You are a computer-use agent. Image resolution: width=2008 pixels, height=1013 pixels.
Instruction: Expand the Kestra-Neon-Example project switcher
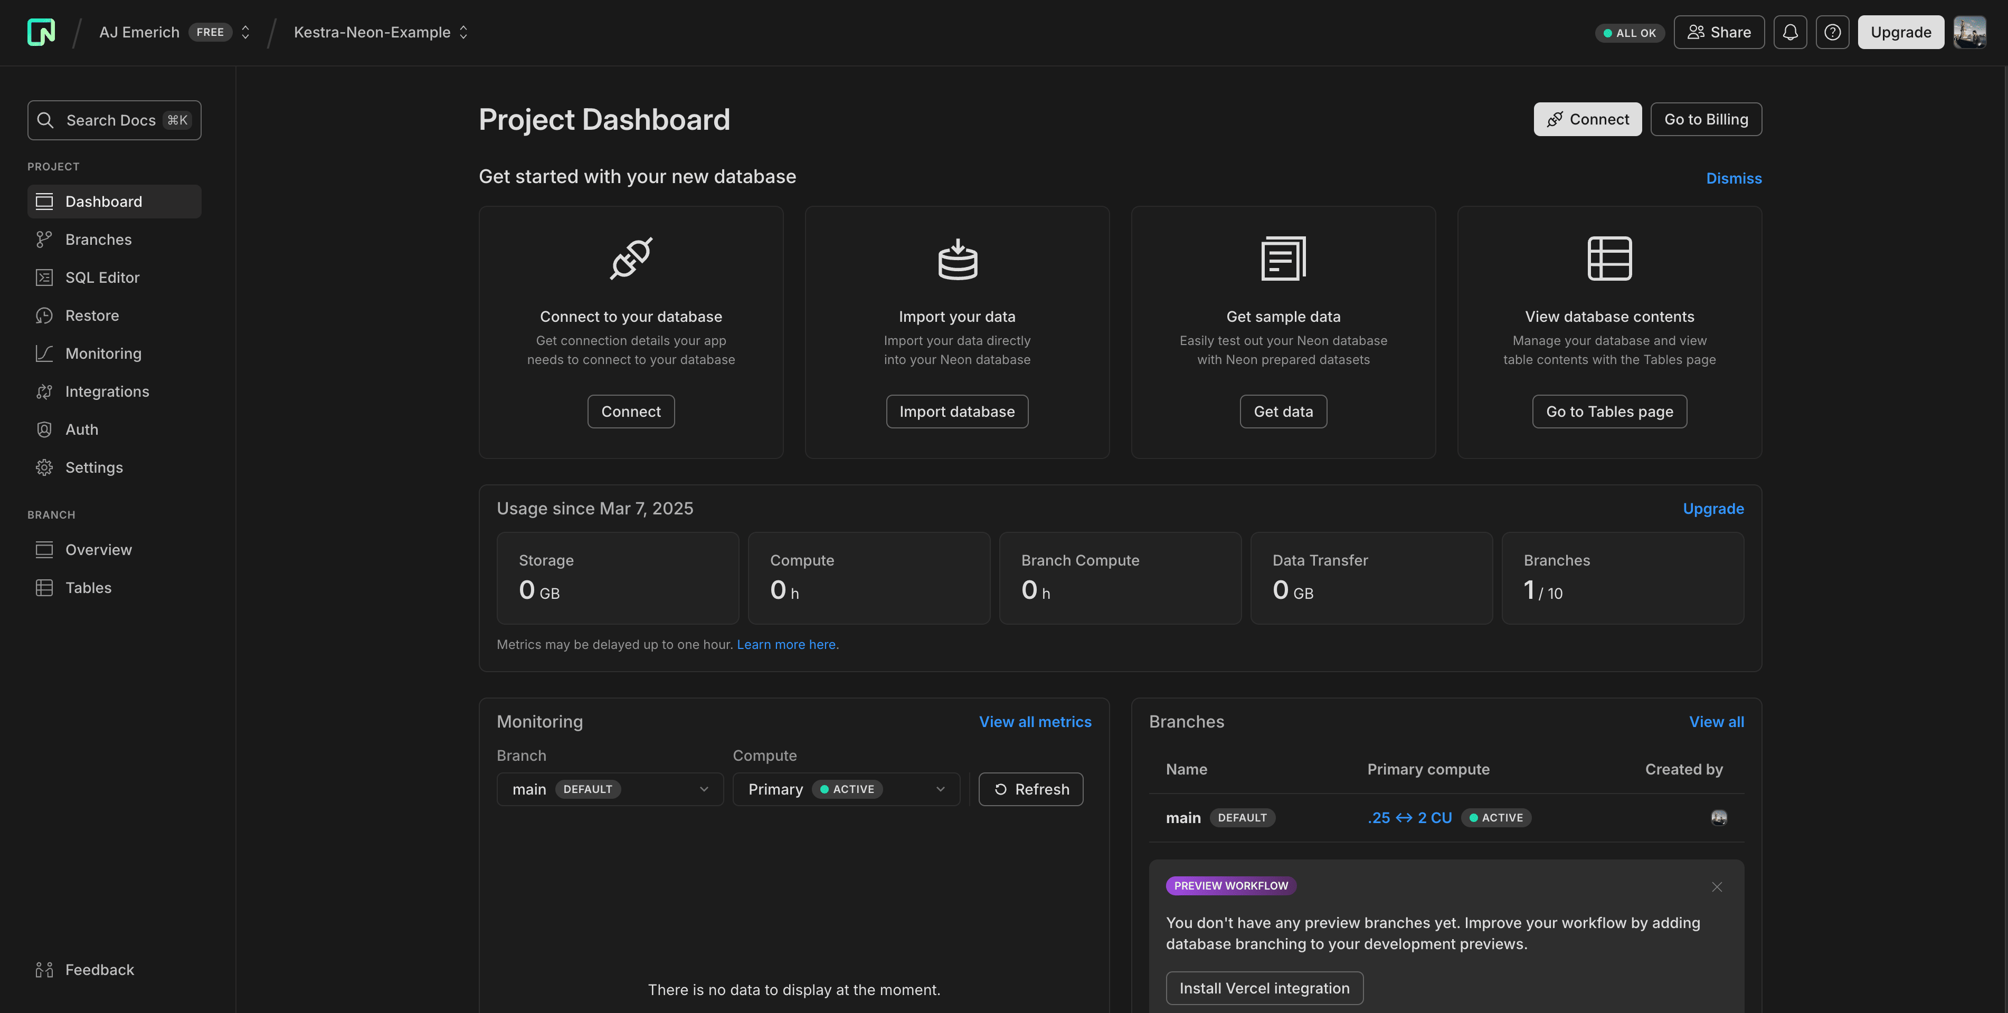pos(463,32)
